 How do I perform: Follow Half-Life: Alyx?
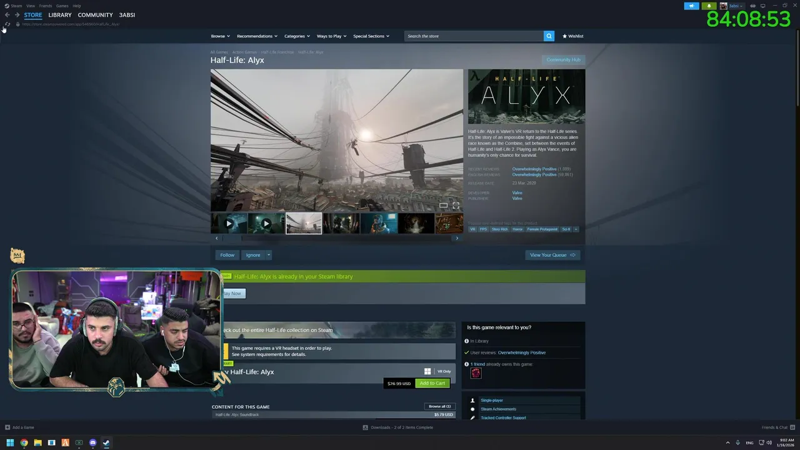point(227,255)
